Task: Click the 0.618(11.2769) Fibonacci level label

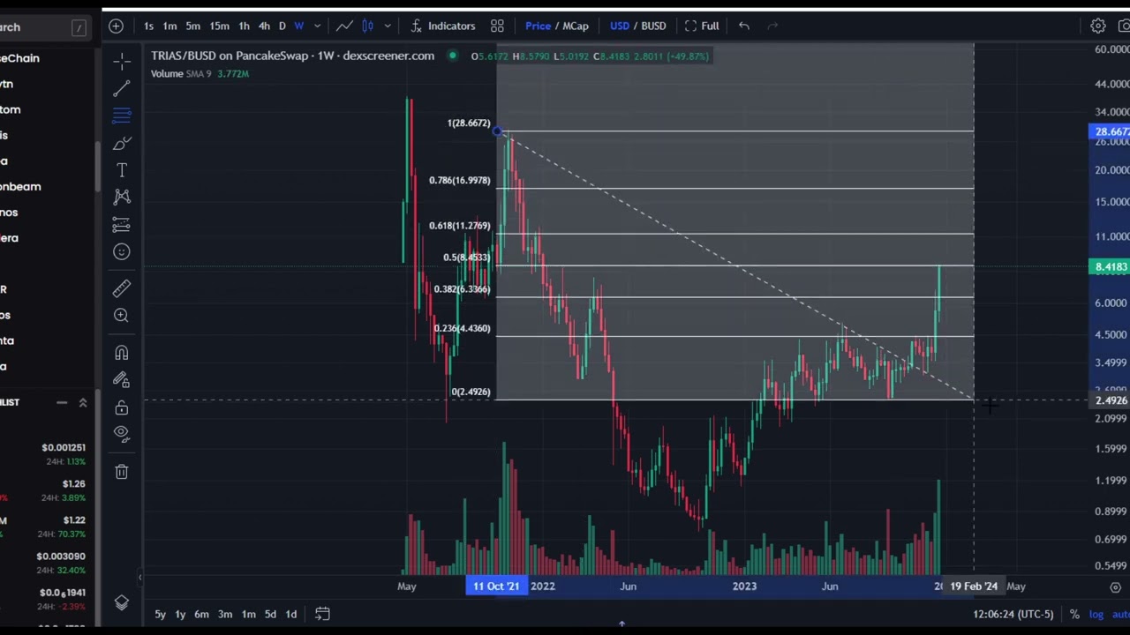Action: point(459,226)
